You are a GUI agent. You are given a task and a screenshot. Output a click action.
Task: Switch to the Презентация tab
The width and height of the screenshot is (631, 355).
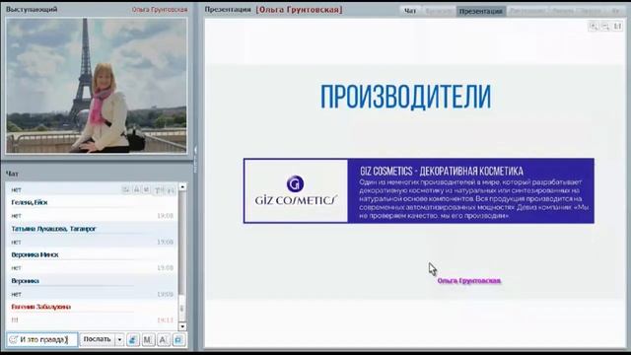pyautogui.click(x=481, y=11)
